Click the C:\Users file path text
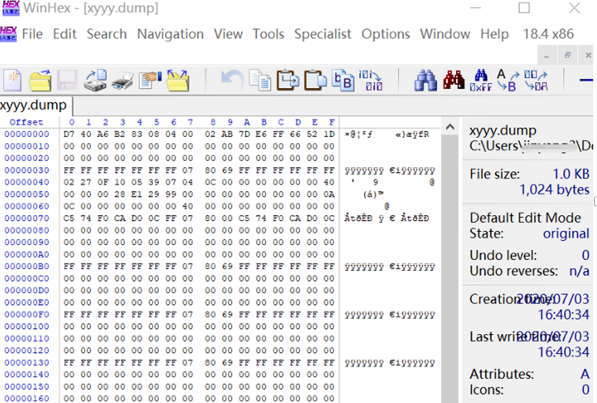597x403 pixels. [531, 146]
